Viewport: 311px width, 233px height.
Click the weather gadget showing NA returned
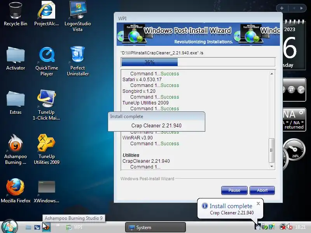pyautogui.click(x=294, y=120)
